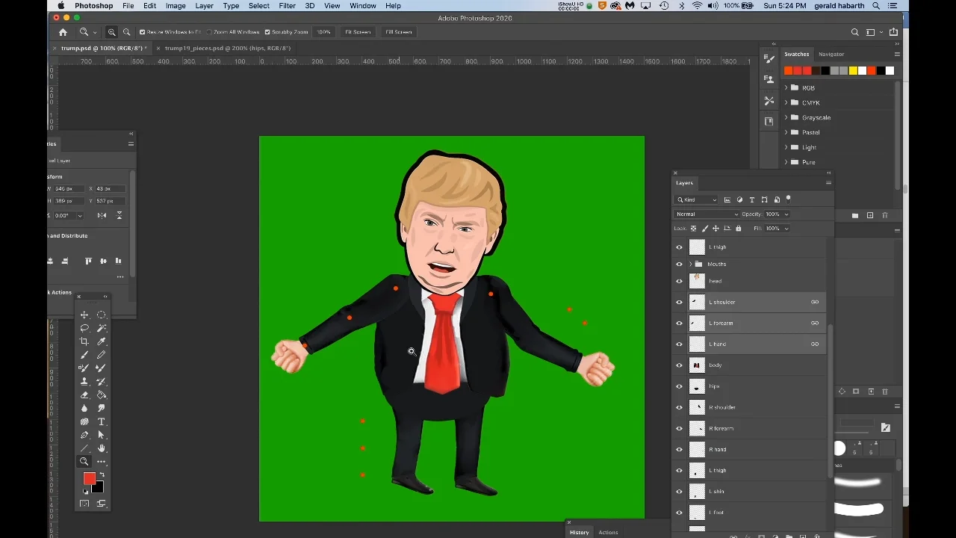Open the Layer menu
This screenshot has height=538, width=956.
pos(204,6)
